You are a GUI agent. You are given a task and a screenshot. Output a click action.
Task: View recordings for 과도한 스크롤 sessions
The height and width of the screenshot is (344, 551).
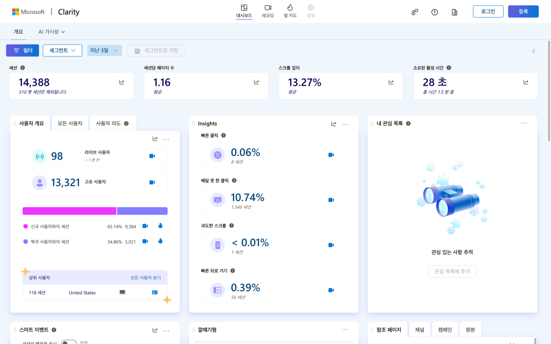point(331,245)
